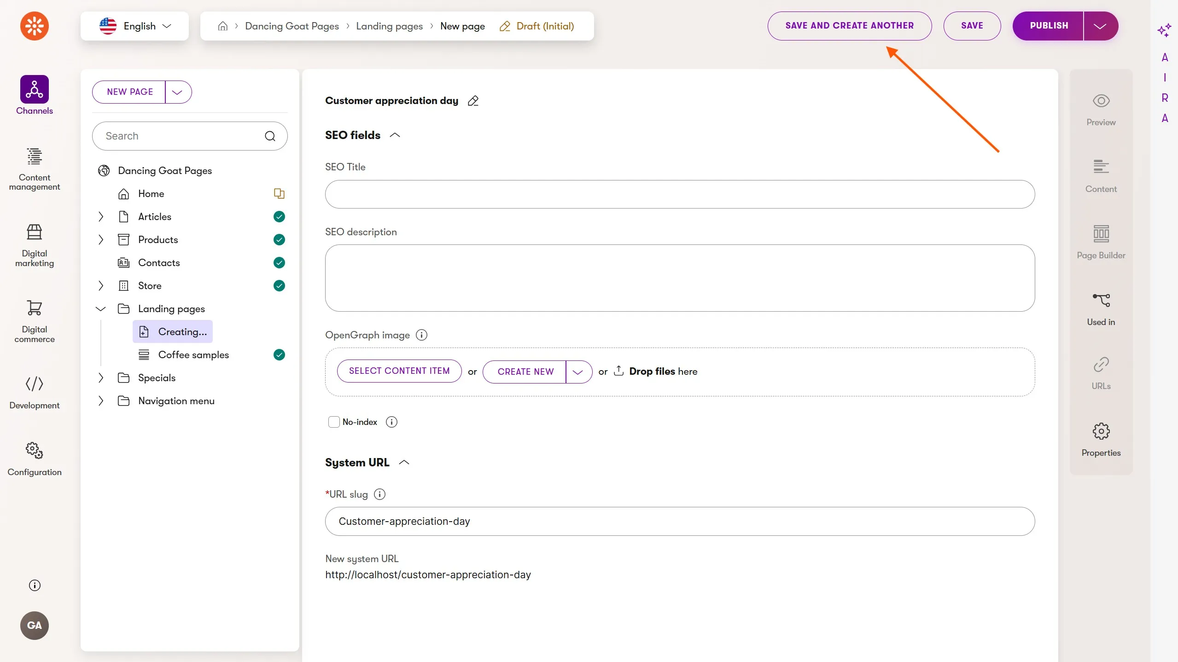Click the home icon in breadcrumb
This screenshot has width=1178, height=662.
click(x=223, y=26)
